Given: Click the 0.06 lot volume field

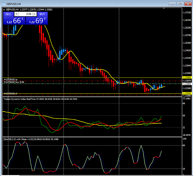Looking at the screenshot, I should tap(25, 14).
